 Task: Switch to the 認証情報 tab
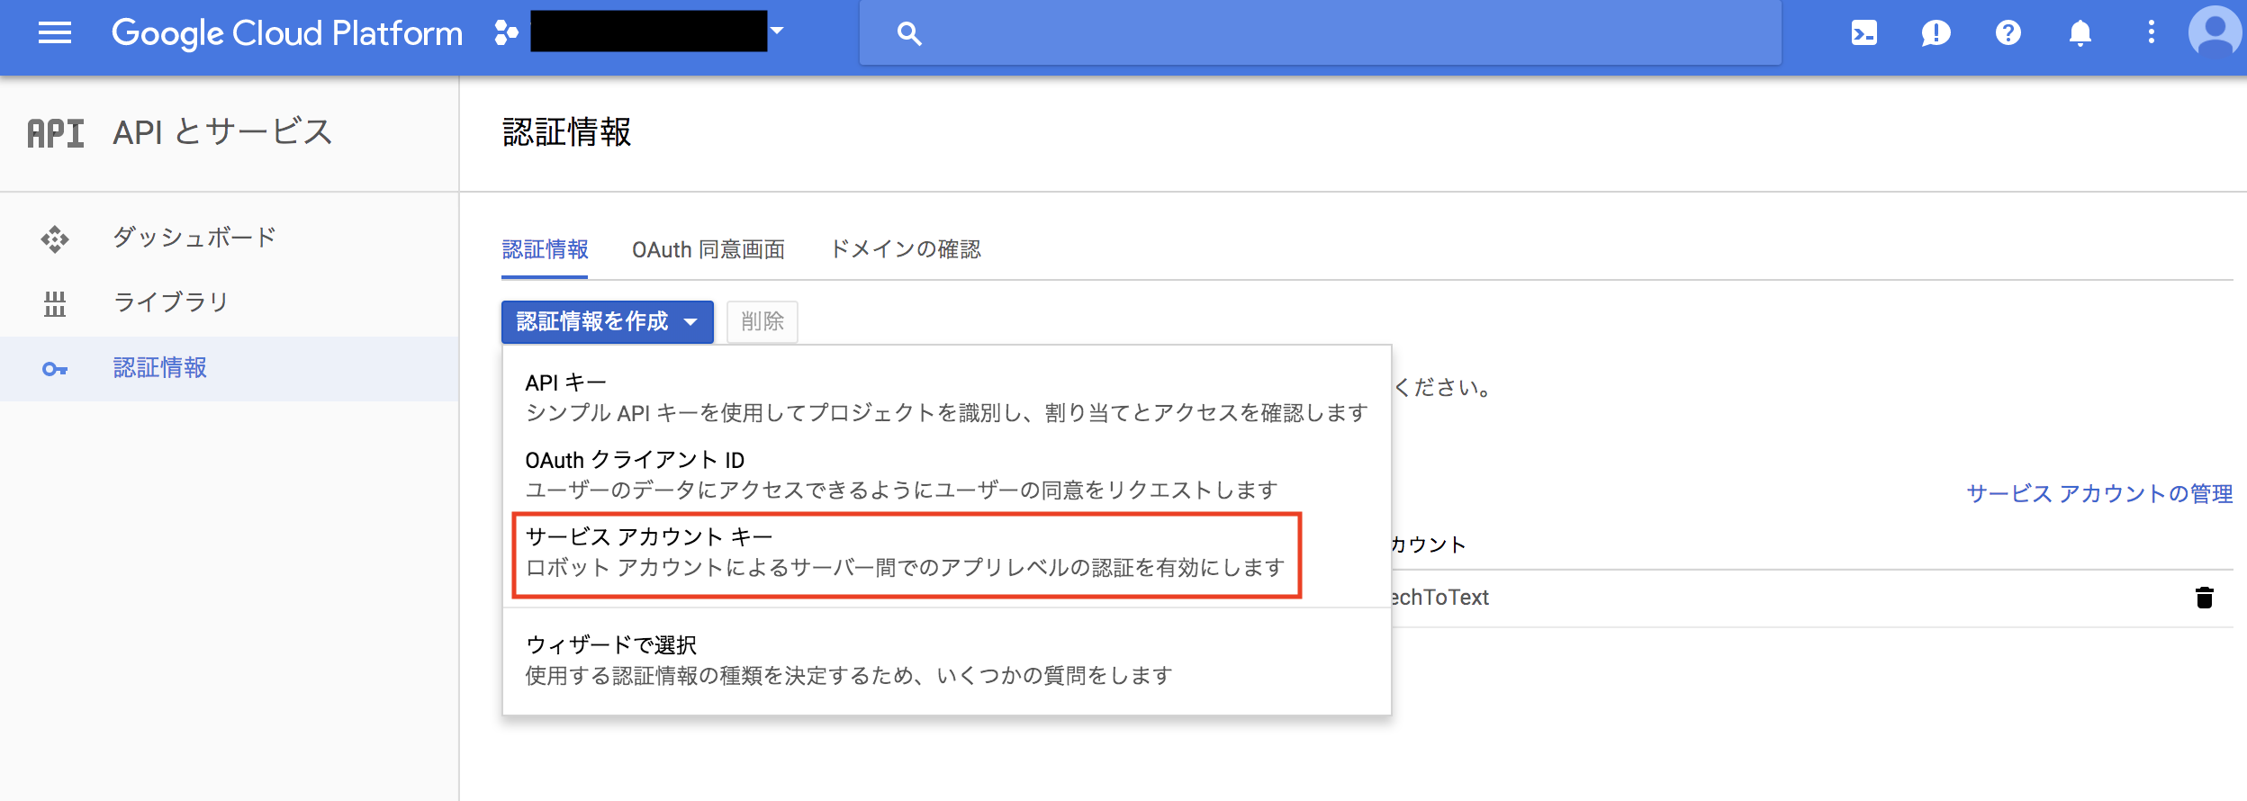point(545,249)
